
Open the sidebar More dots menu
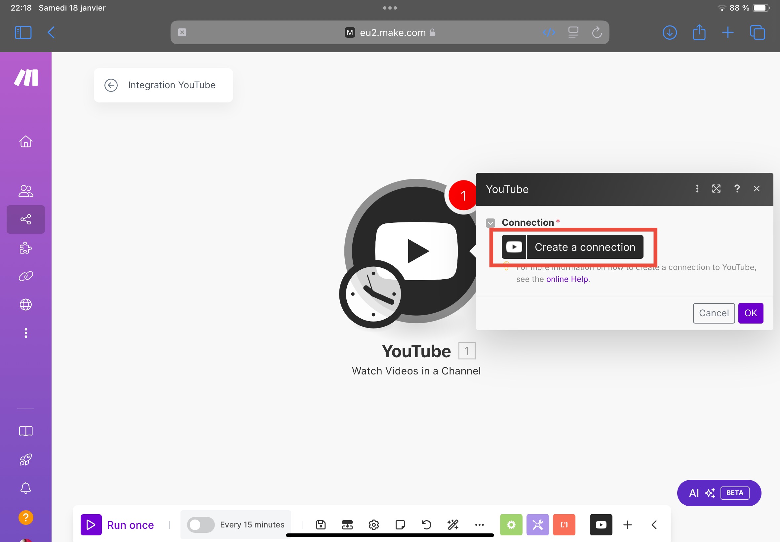[26, 333]
